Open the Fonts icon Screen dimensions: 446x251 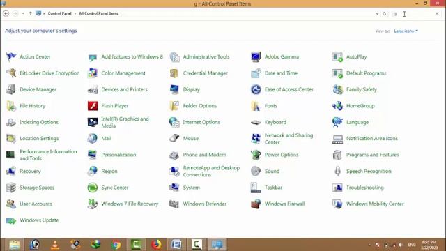click(x=256, y=106)
